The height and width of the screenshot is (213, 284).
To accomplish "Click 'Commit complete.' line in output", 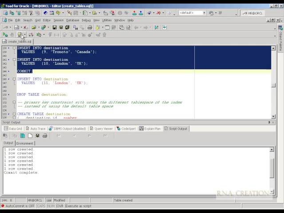I will [x=21, y=173].
